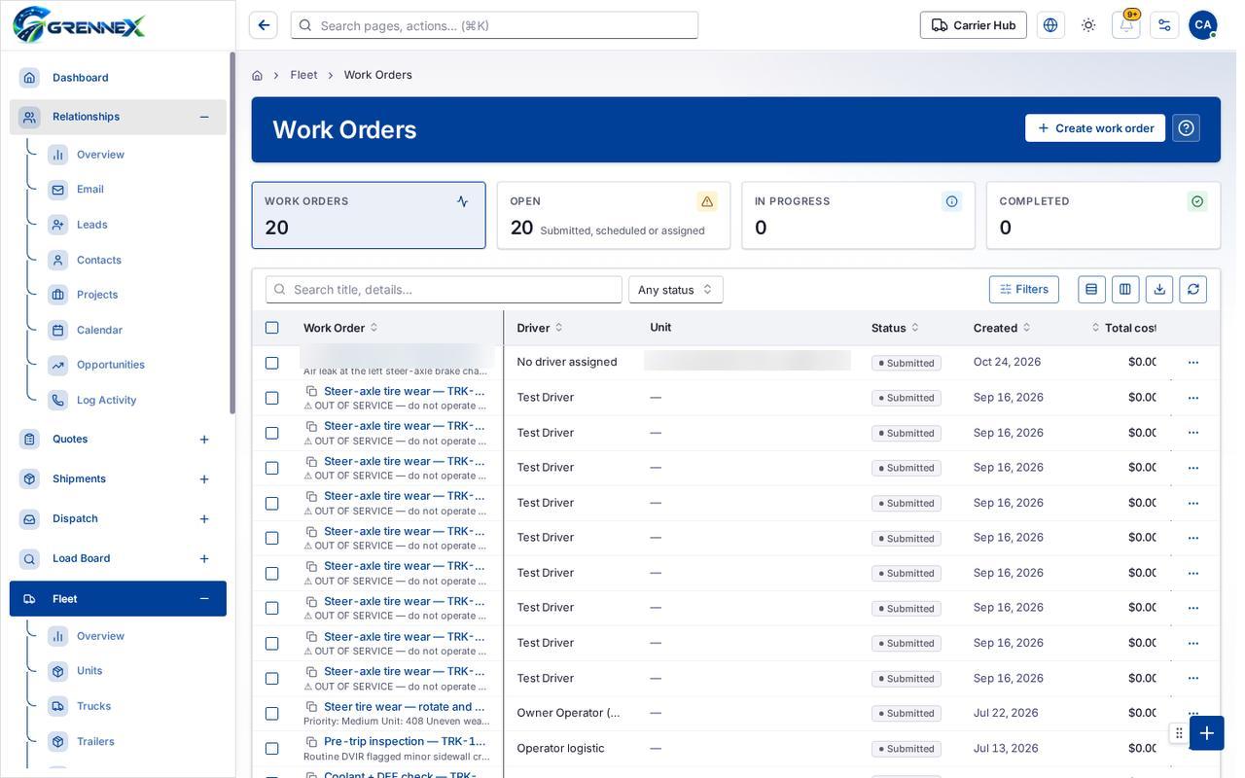Switch to compact row density view
1245x778 pixels.
pos(1091,290)
